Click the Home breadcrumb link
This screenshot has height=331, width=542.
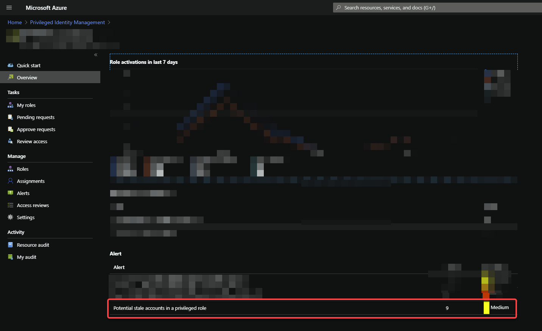[x=15, y=22]
